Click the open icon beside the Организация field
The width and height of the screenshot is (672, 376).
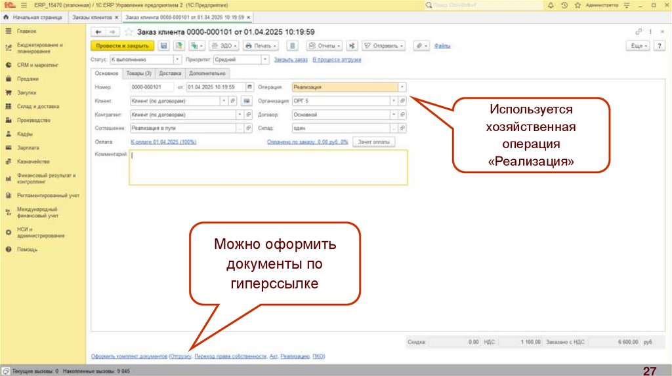click(x=403, y=101)
